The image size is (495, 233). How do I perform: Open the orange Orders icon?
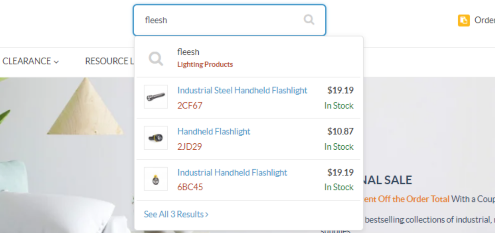point(464,20)
